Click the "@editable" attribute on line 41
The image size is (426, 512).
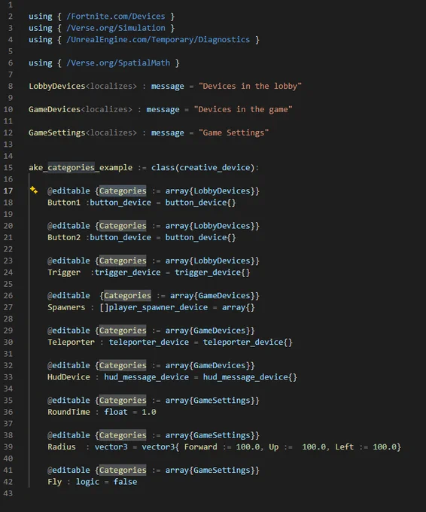point(68,470)
